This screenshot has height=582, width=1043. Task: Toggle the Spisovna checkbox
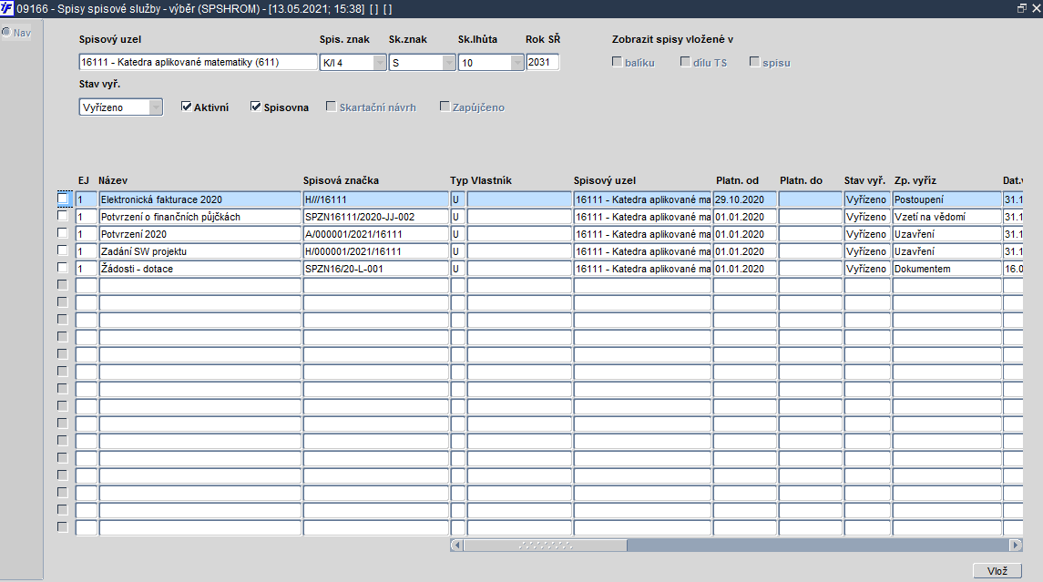(x=255, y=107)
